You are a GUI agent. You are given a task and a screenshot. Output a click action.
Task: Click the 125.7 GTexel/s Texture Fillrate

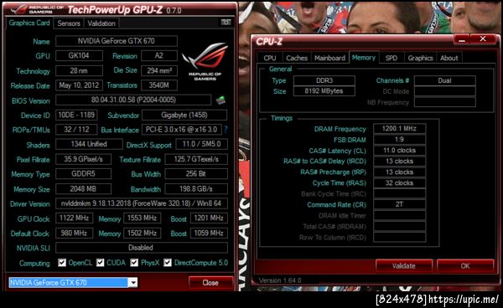(196, 159)
